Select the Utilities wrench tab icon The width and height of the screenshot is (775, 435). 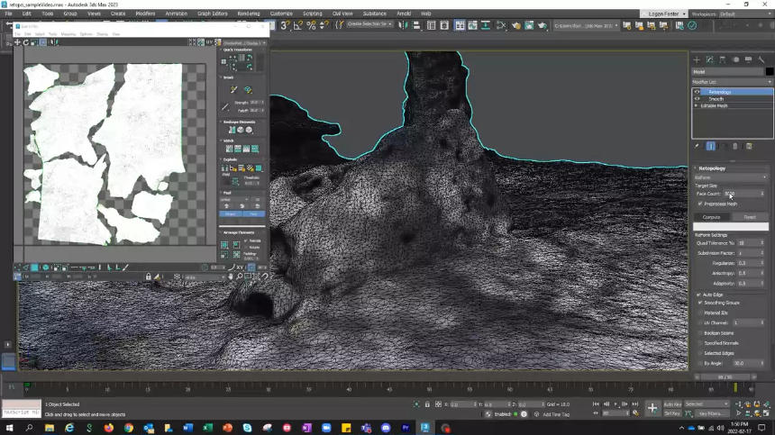[762, 59]
